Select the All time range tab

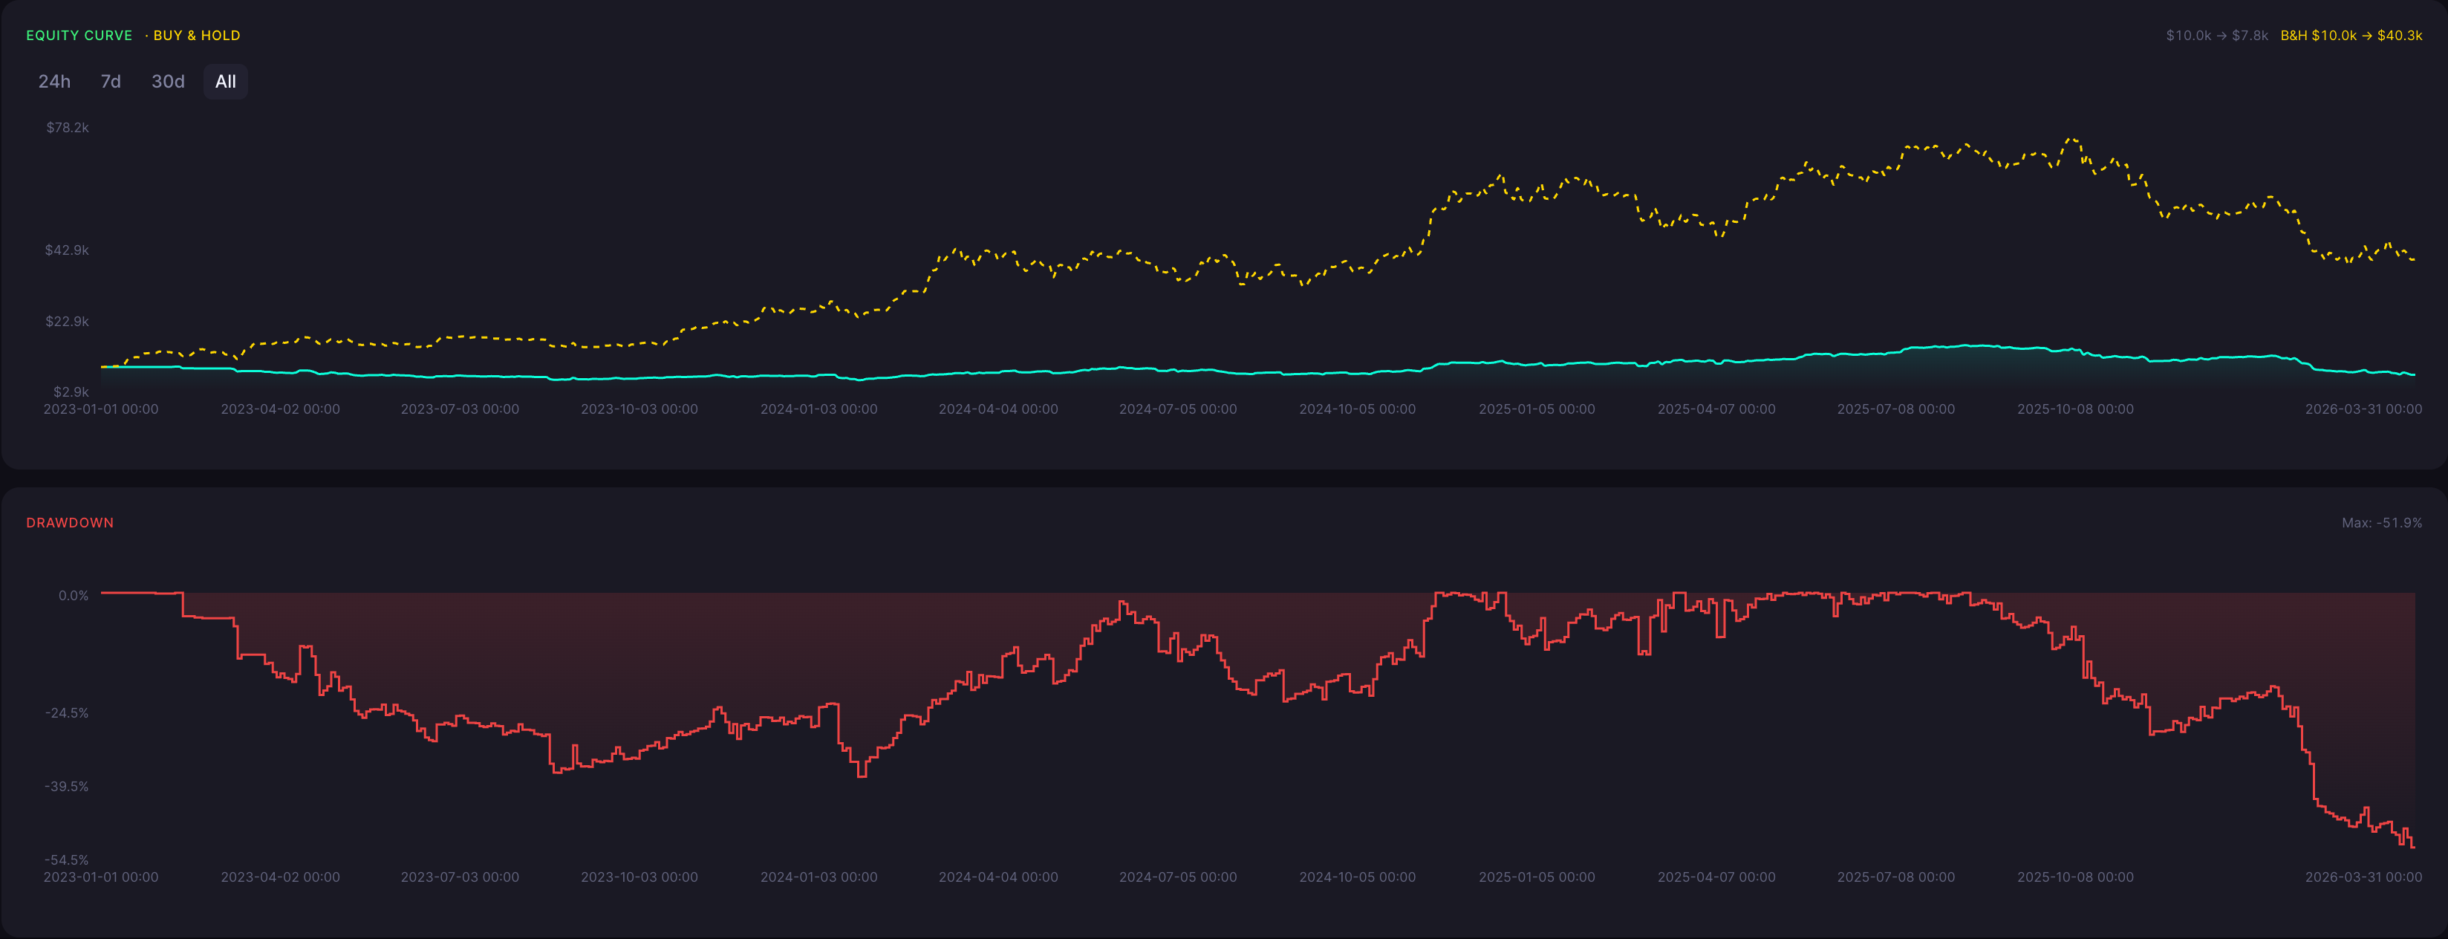pyautogui.click(x=225, y=82)
